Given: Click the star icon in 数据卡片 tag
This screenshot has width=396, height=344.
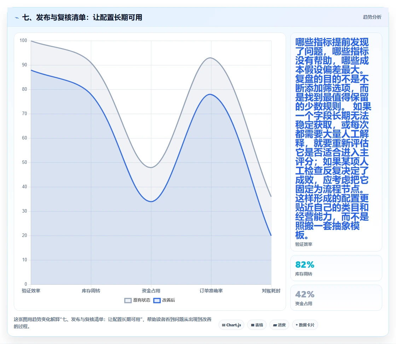Looking at the screenshot, I should coord(297,325).
